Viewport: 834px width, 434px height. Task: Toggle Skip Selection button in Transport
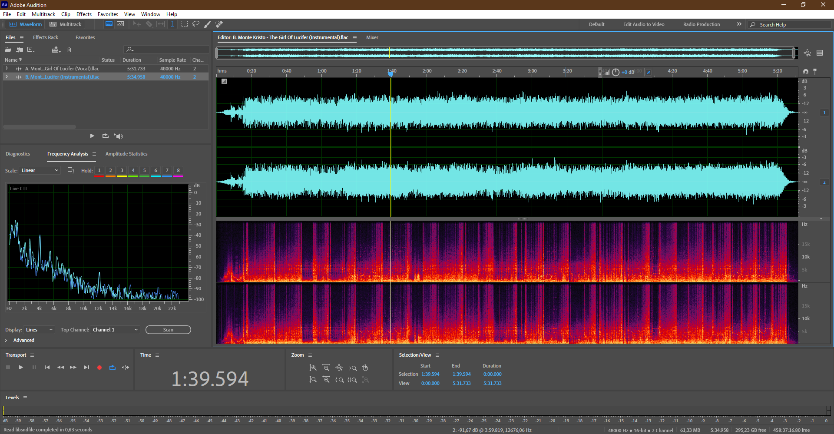[x=126, y=368]
